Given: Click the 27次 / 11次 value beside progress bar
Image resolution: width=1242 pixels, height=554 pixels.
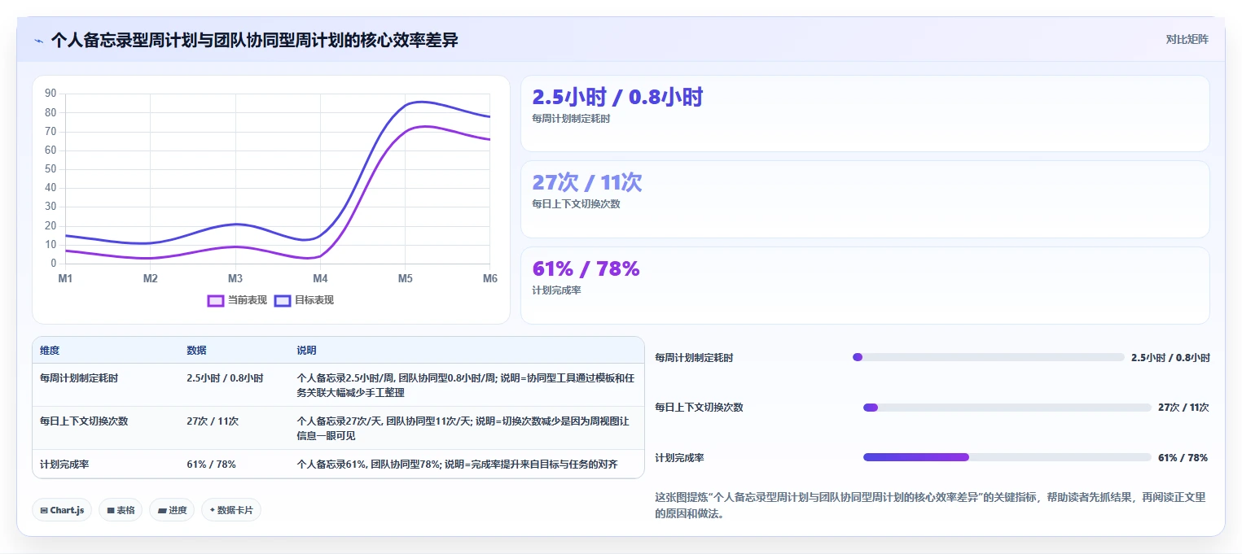Looking at the screenshot, I should point(1183,408).
